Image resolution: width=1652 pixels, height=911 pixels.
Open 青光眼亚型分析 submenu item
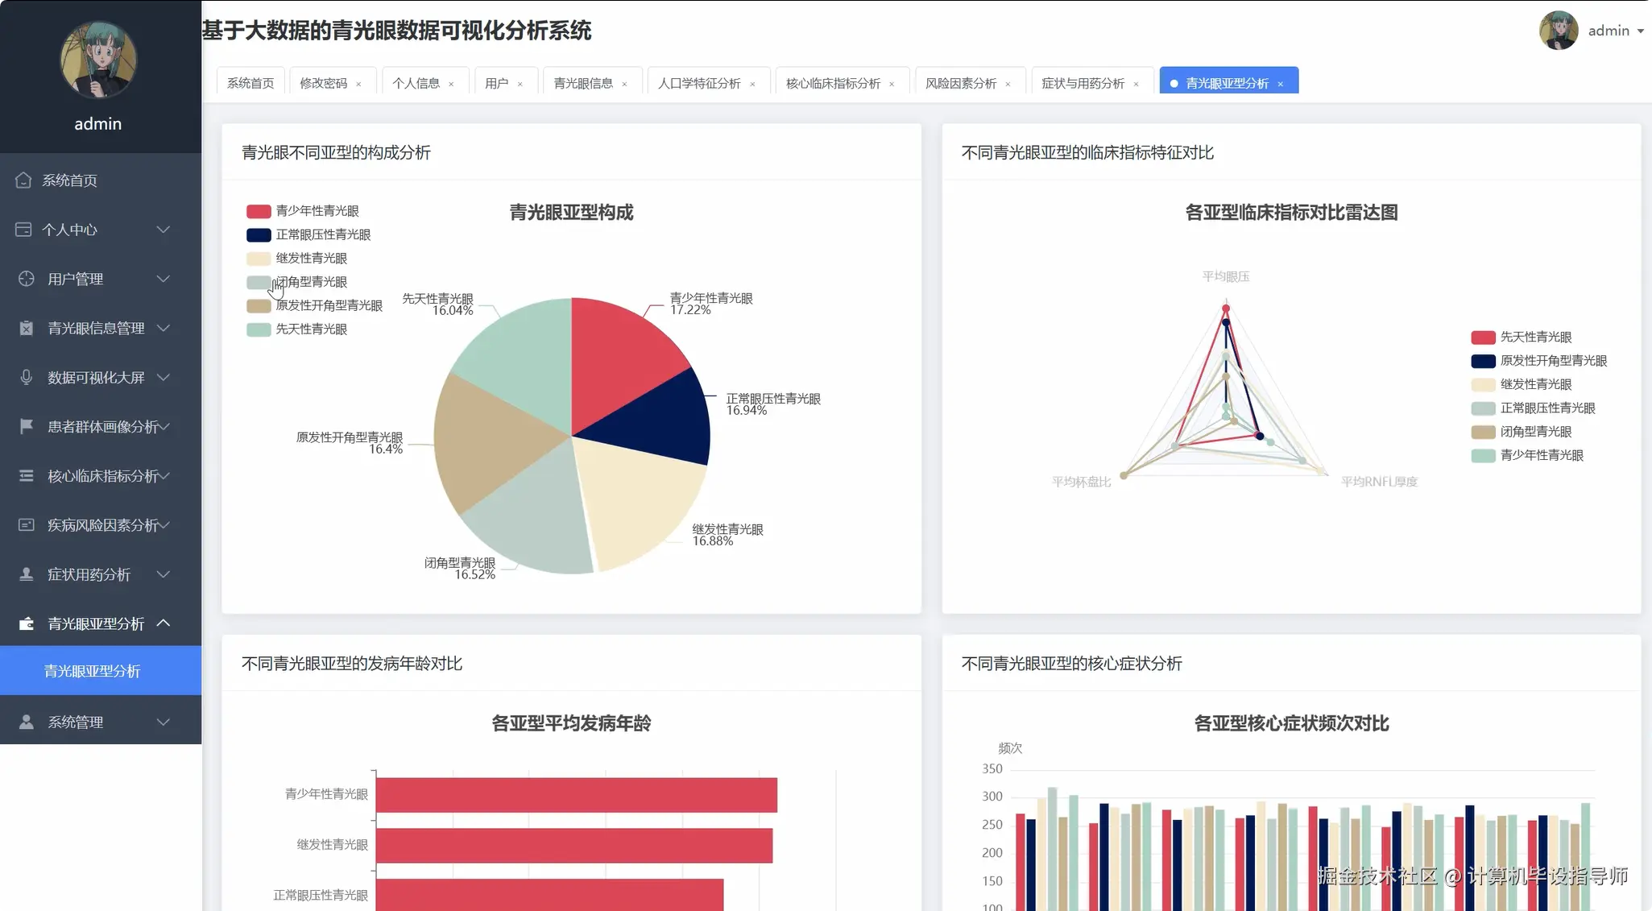[93, 670]
